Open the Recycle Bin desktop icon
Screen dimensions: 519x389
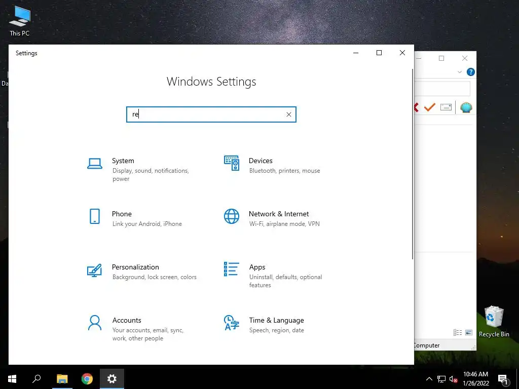coord(494,321)
